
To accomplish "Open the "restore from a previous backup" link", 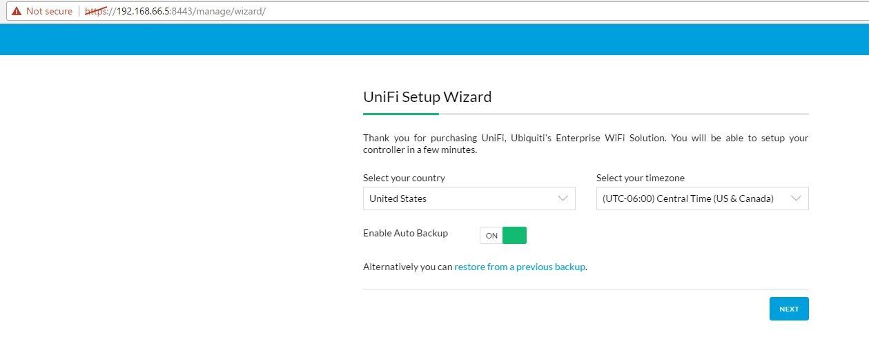I will pyautogui.click(x=520, y=267).
